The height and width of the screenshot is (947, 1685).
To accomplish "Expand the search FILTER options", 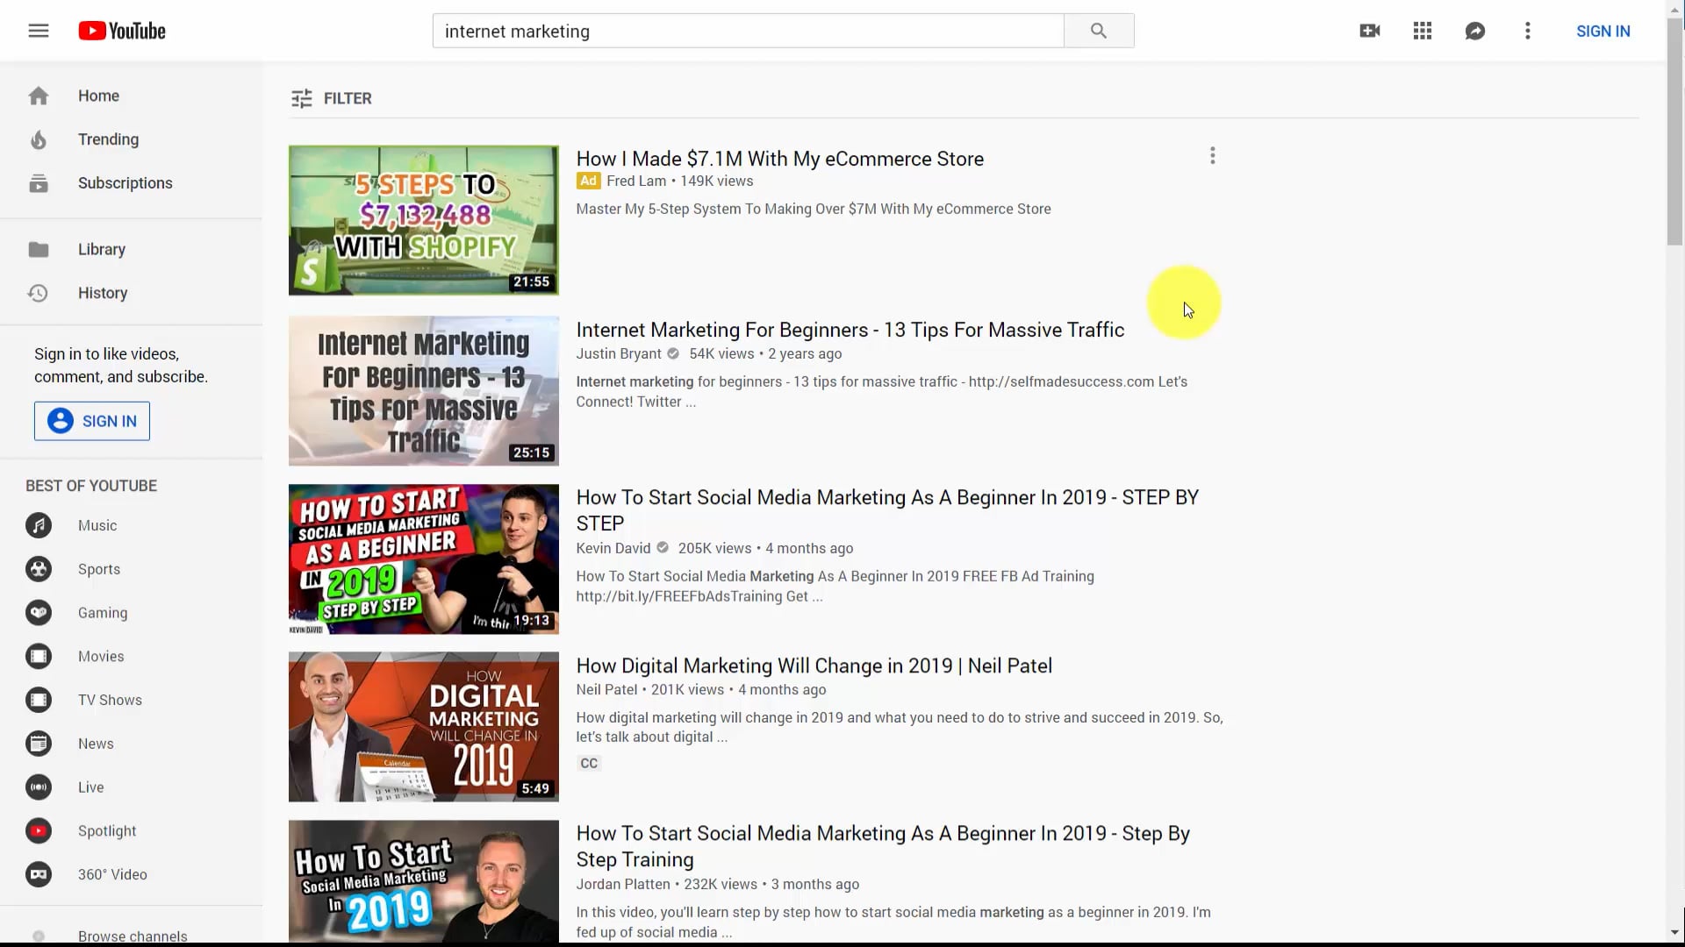I will tap(332, 98).
